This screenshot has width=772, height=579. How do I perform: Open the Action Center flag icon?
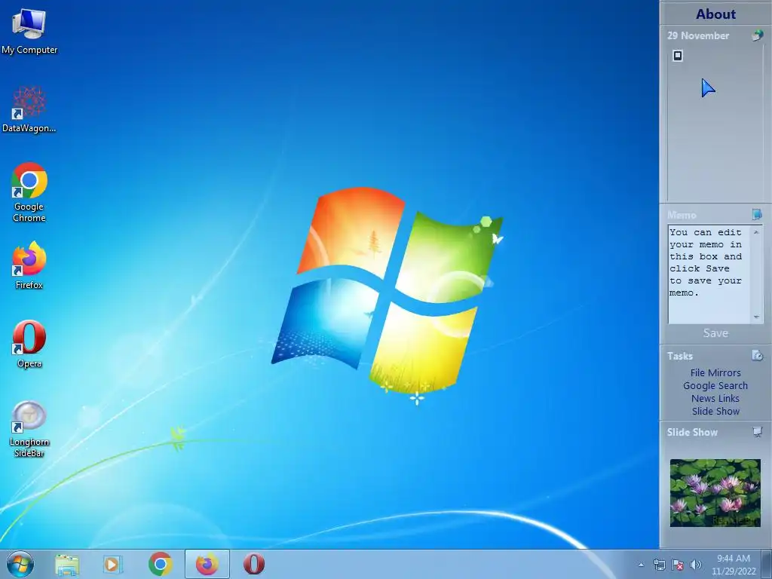click(678, 565)
